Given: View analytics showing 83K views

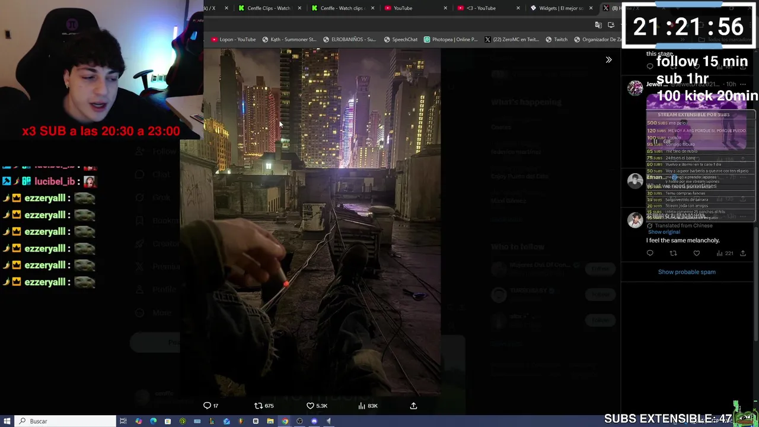Looking at the screenshot, I should point(368,406).
